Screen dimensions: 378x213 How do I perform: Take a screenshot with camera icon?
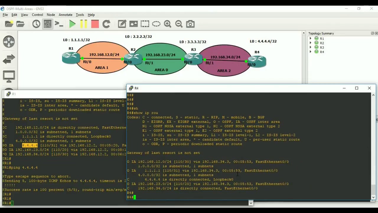190,24
